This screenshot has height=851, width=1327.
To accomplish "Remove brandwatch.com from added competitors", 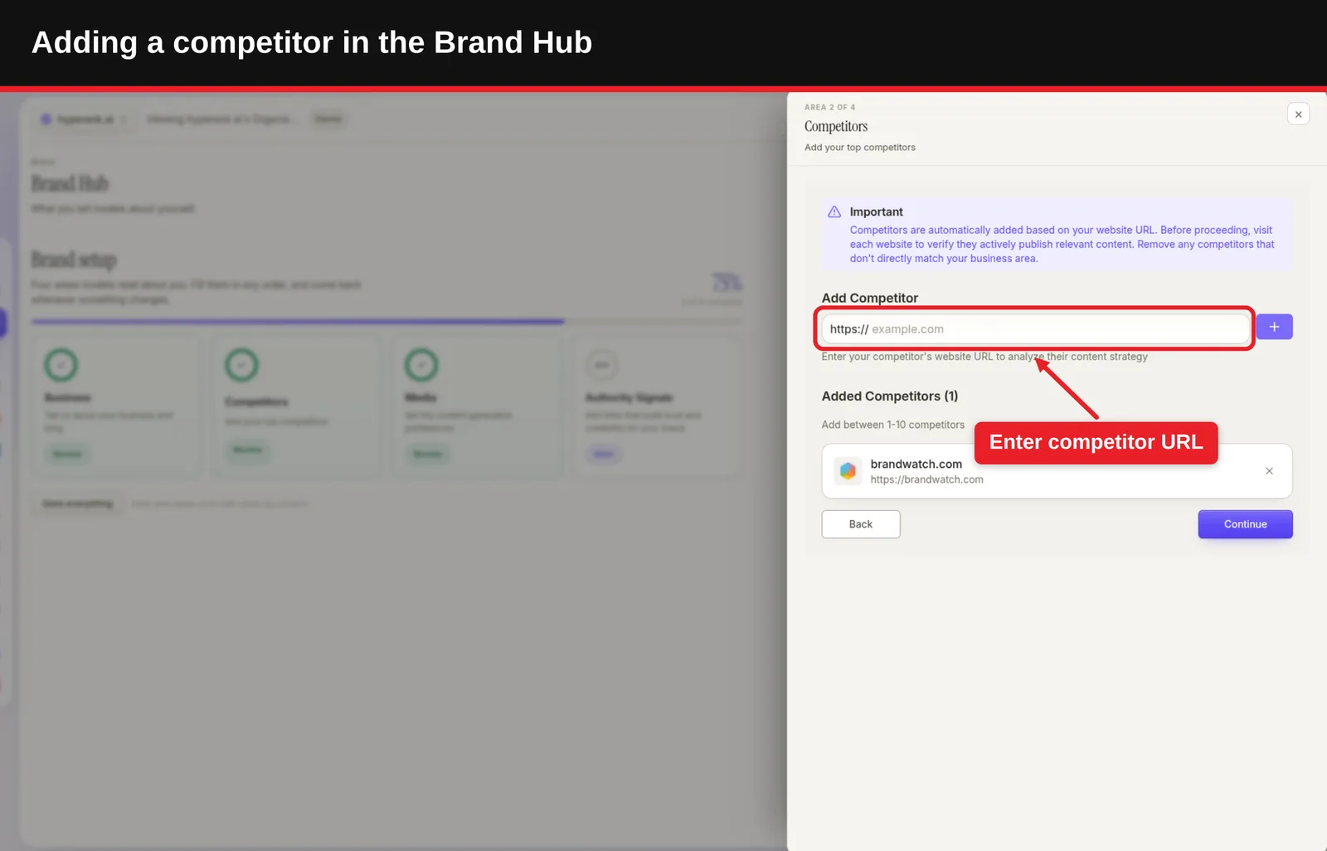I will click(x=1269, y=471).
